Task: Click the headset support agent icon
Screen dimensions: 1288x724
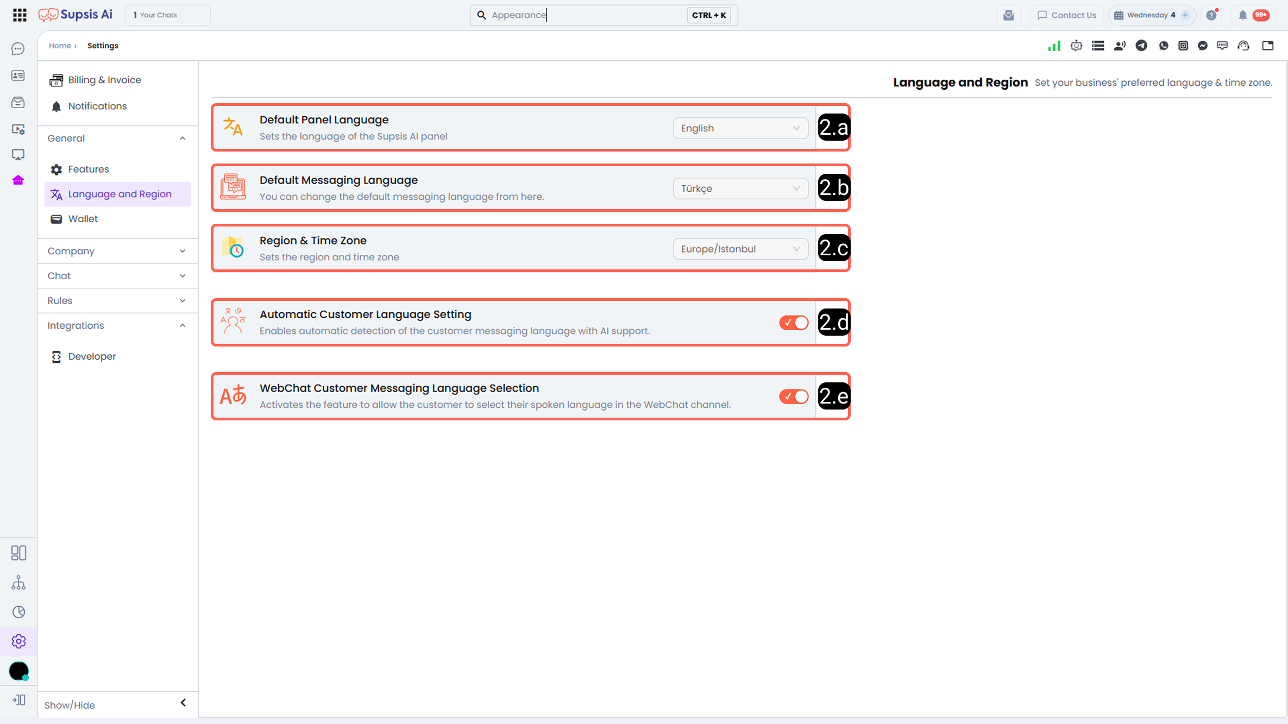Action: tap(1243, 46)
